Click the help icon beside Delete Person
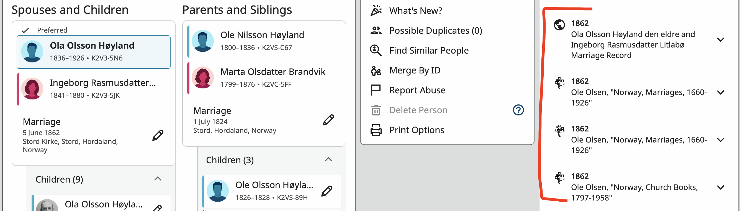This screenshot has height=211, width=740. [518, 110]
